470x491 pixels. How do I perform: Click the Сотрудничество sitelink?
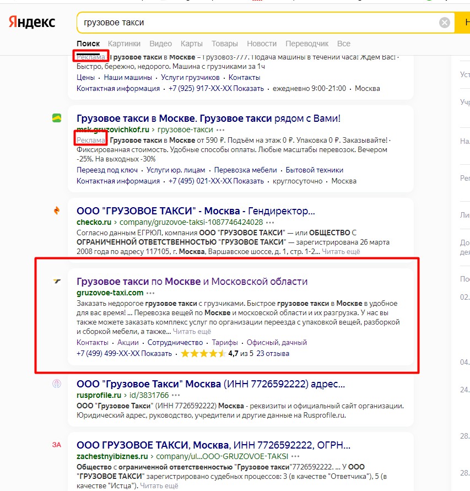click(x=175, y=343)
